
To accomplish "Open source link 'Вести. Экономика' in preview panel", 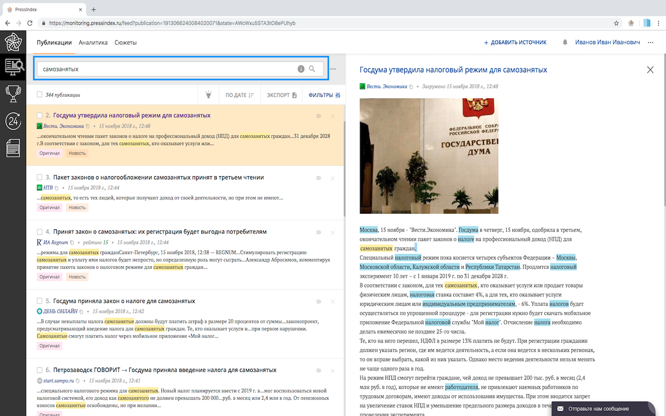I will pyautogui.click(x=387, y=86).
